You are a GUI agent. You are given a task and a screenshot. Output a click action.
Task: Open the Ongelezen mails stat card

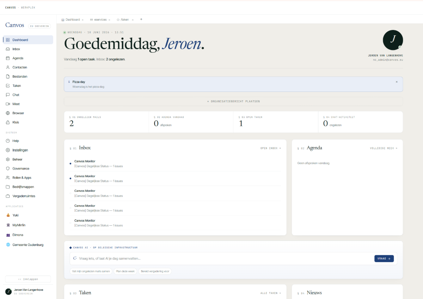[106, 122]
